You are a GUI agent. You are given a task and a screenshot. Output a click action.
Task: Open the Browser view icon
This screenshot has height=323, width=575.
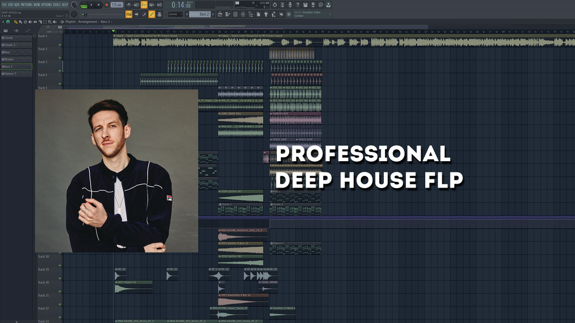251,14
